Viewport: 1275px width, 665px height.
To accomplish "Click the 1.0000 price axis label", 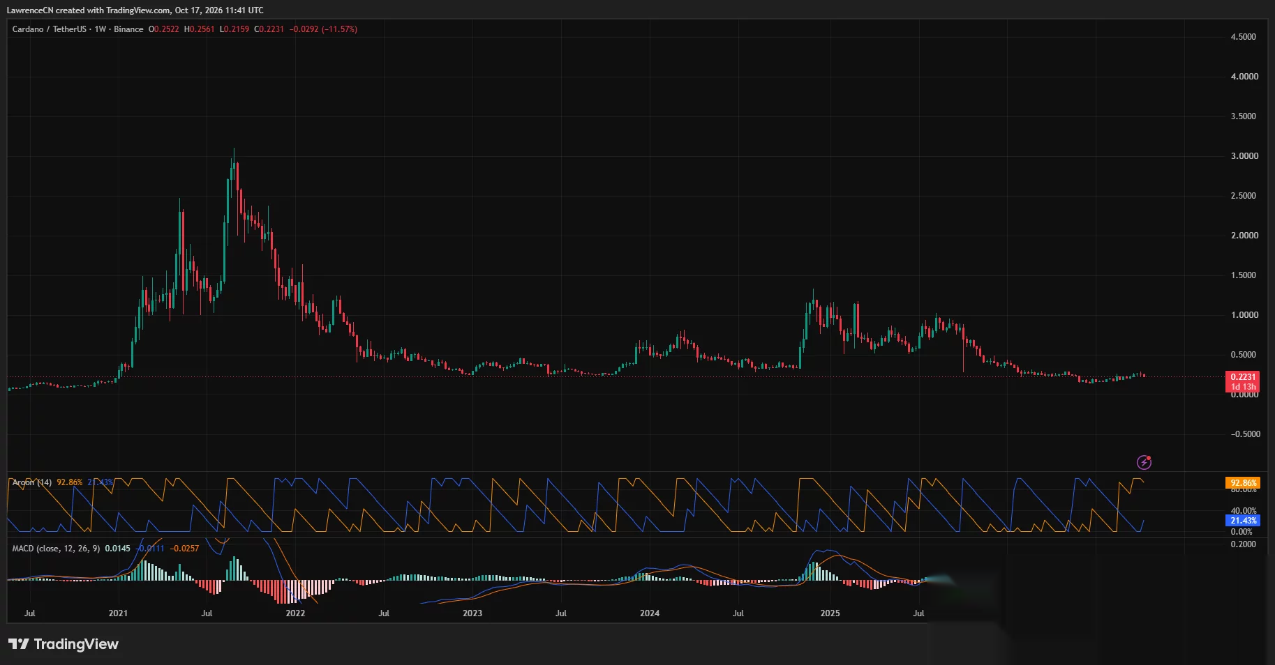I will pos(1244,315).
